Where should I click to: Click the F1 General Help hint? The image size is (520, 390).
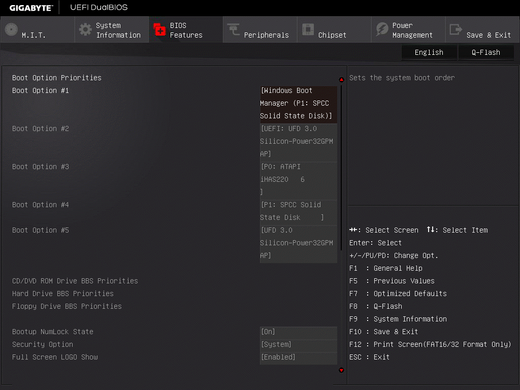pos(386,268)
